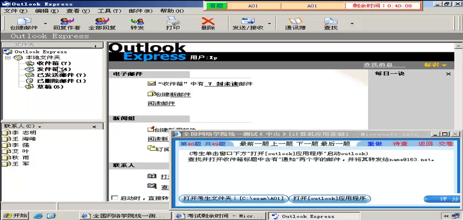The image size is (463, 220).
Task: Click the envelope icon beside 收件箱 unread text
Action: [x=152, y=84]
